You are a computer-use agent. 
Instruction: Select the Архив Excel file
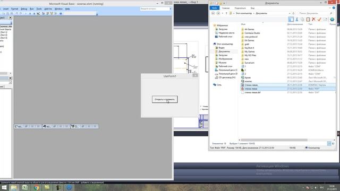click(x=248, y=77)
